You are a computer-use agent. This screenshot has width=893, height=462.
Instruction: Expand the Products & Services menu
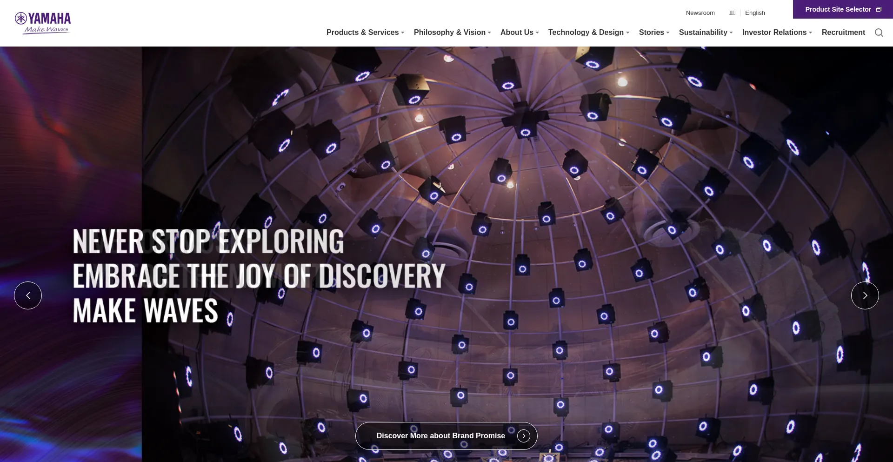365,33
